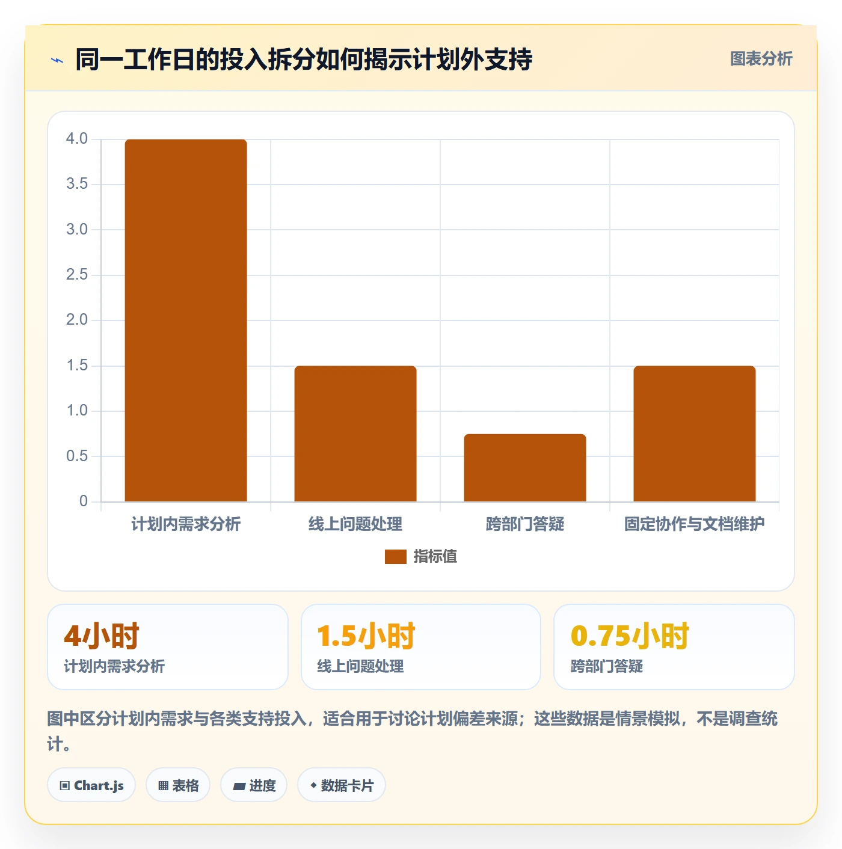Click the 计划内需求分析 bar in chart
The height and width of the screenshot is (849, 842).
click(186, 320)
